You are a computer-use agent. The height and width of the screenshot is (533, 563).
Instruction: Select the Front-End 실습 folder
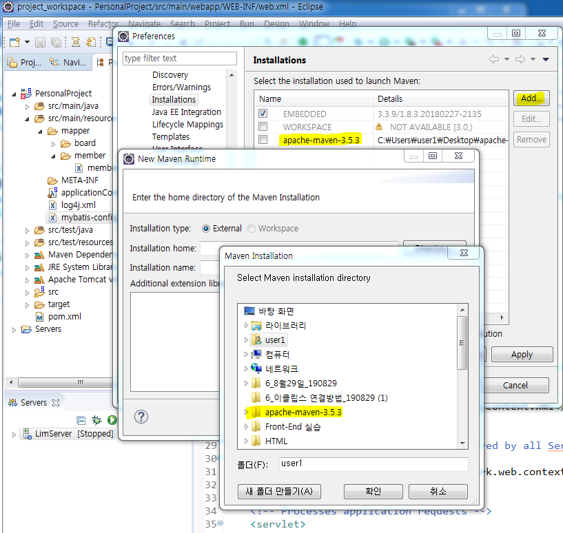point(293,427)
